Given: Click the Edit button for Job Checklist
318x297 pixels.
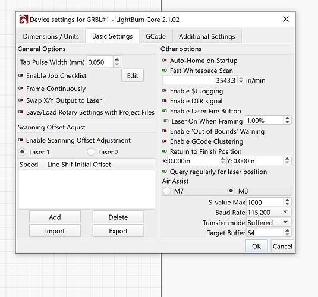Looking at the screenshot, I should (133, 75).
